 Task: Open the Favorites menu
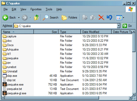click(x=36, y=9)
